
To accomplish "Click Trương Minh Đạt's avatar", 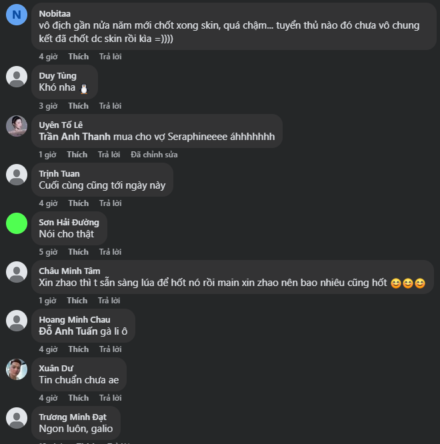I will click(x=17, y=418).
